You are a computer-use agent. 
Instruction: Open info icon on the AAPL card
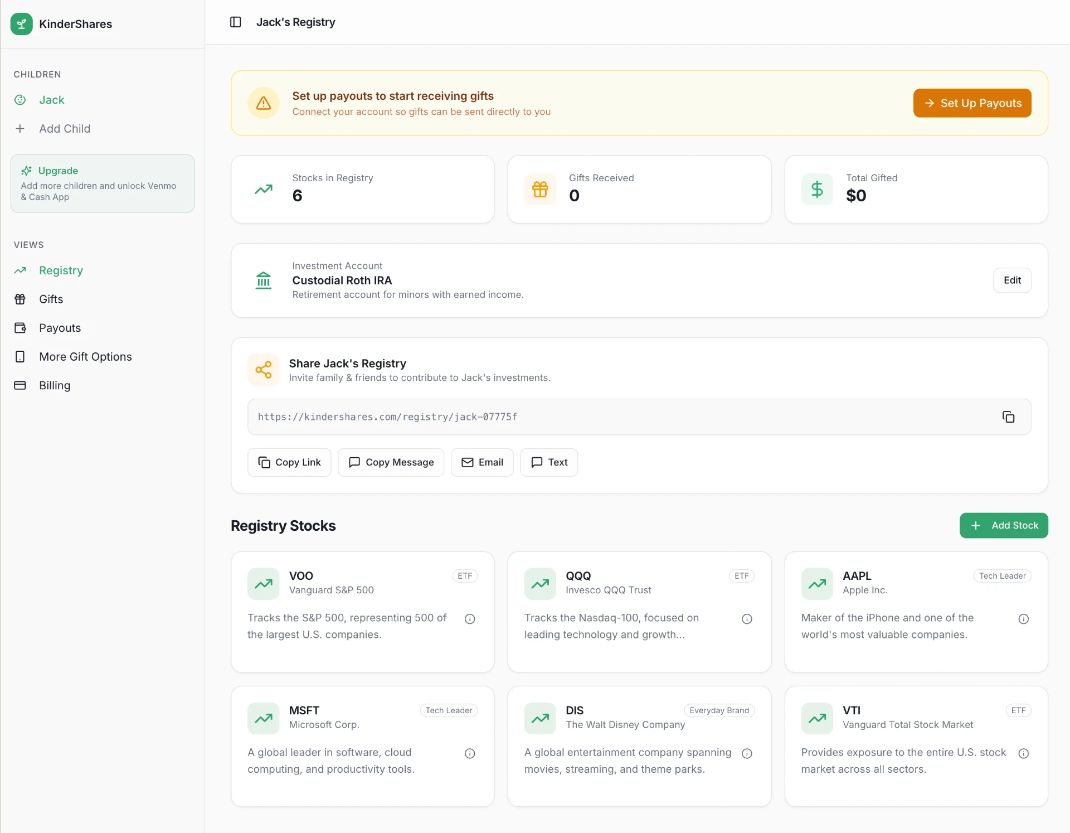coord(1024,619)
